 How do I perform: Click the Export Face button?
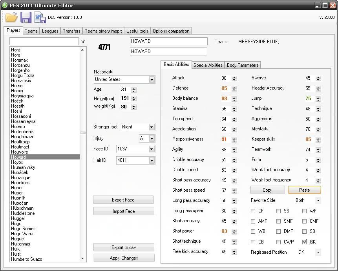[123, 200]
